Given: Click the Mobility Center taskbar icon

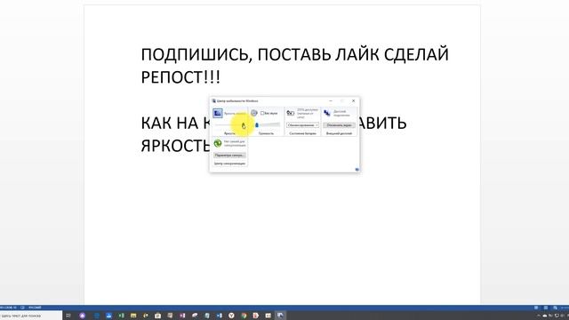Looking at the screenshot, I should coord(280,316).
